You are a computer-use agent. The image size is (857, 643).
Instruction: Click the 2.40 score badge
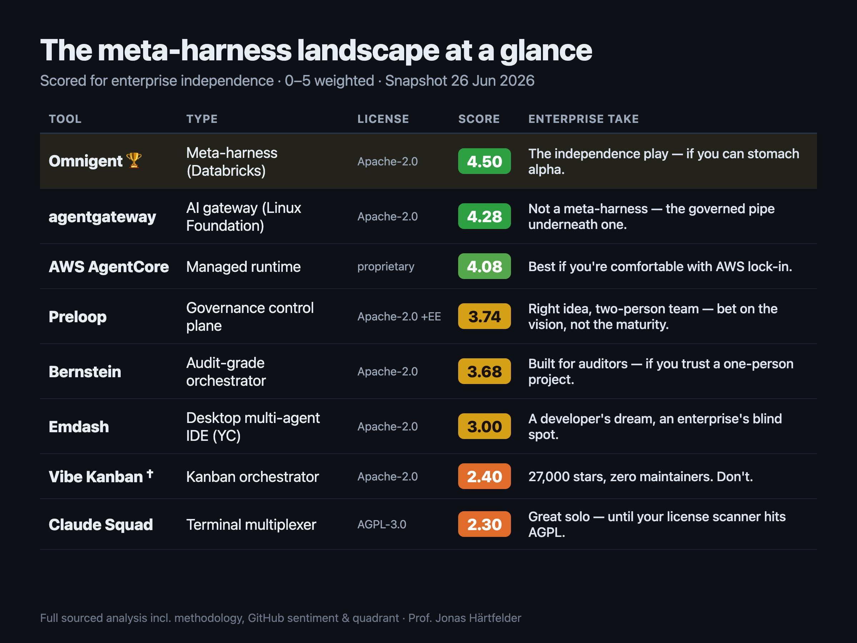tap(484, 476)
